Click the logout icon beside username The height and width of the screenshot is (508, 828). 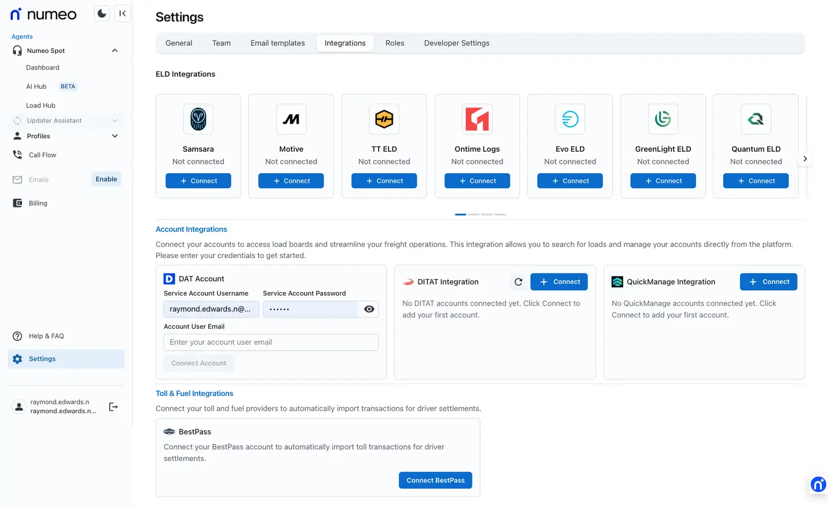coord(113,407)
